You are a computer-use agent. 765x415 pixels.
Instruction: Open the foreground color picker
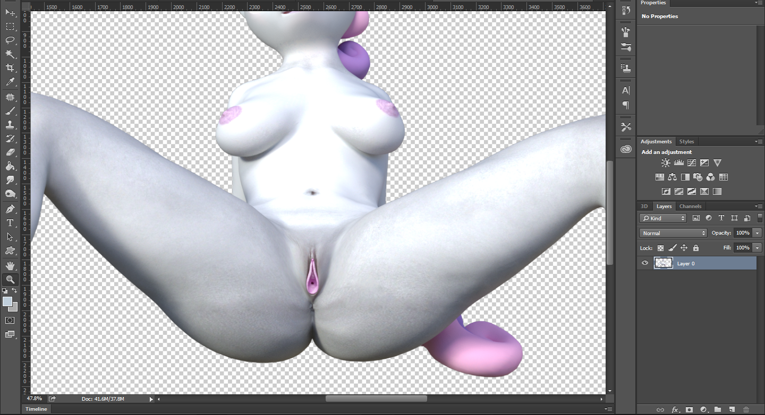click(7, 301)
